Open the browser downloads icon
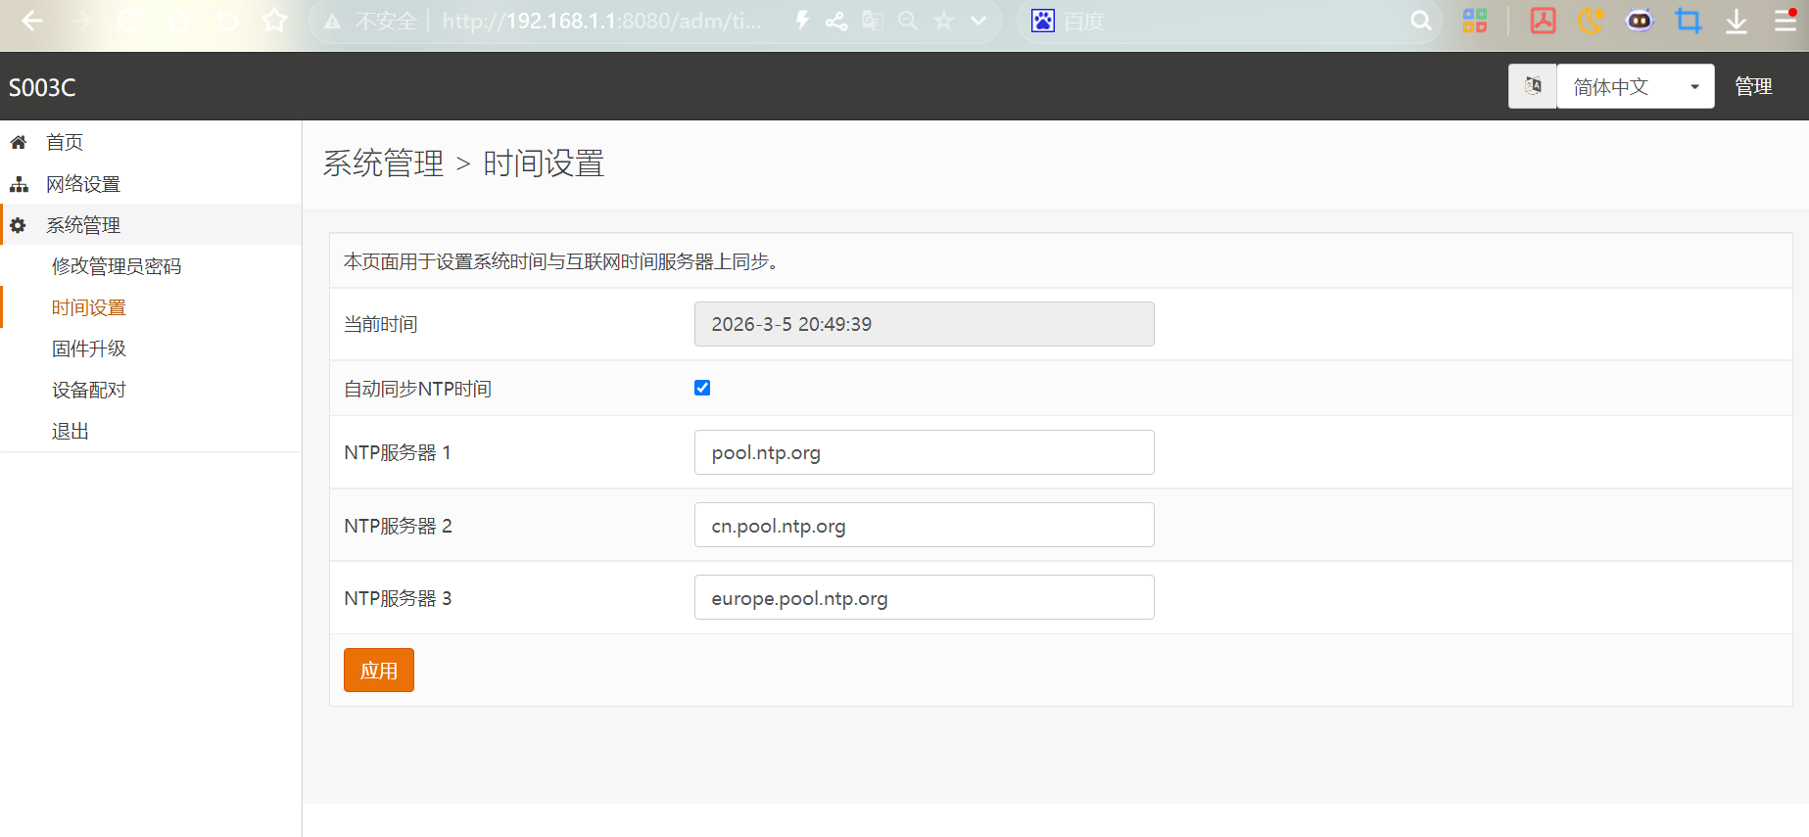 coord(1736,21)
